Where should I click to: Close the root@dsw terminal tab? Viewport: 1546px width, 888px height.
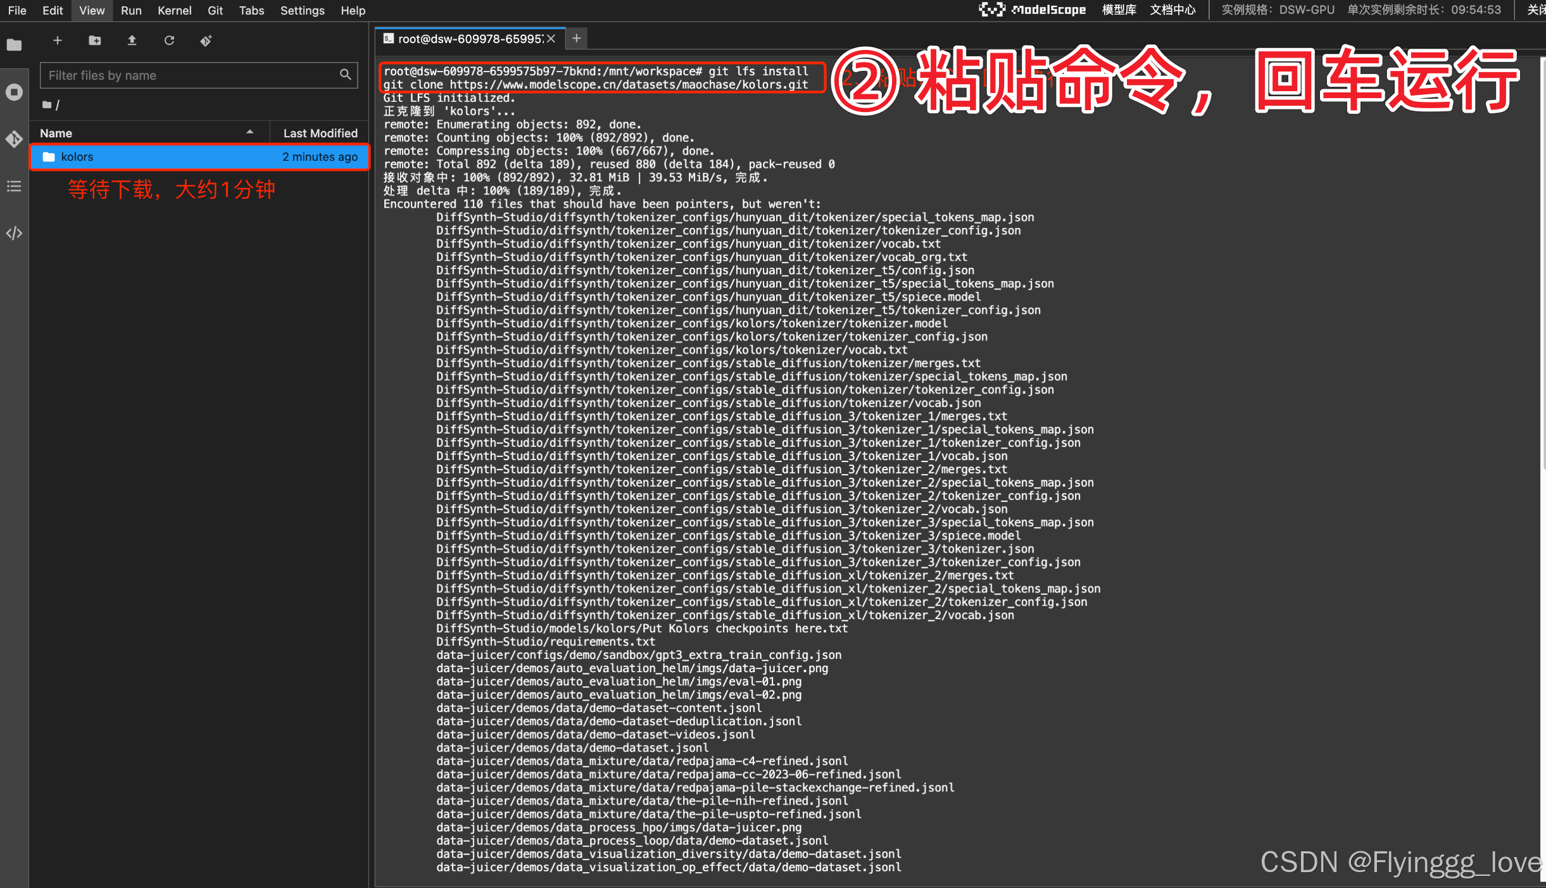coord(551,39)
